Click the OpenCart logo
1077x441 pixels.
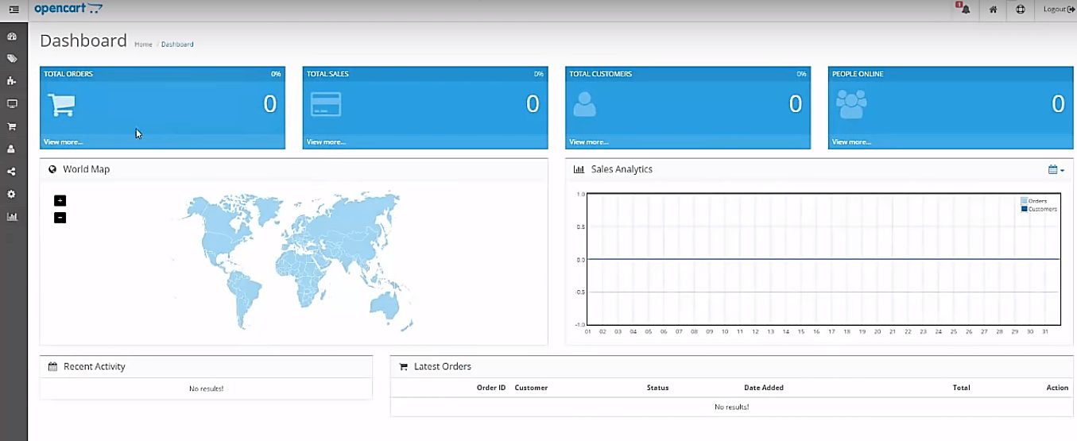tap(68, 9)
